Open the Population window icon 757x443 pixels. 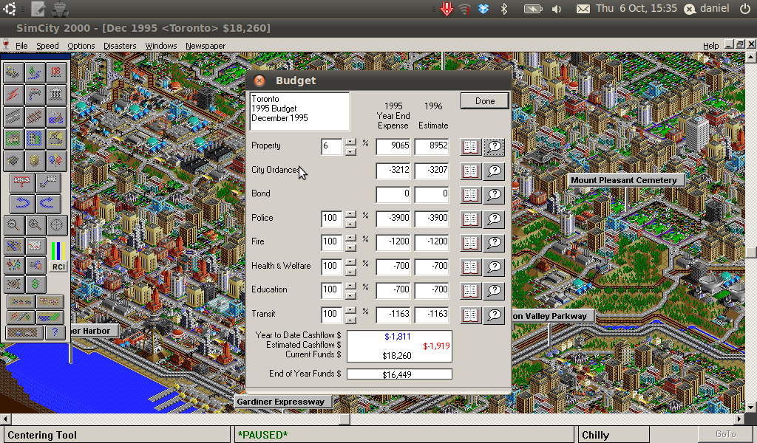[x=13, y=264]
